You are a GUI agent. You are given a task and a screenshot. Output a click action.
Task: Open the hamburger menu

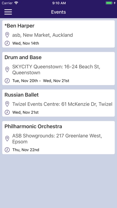click(x=8, y=12)
